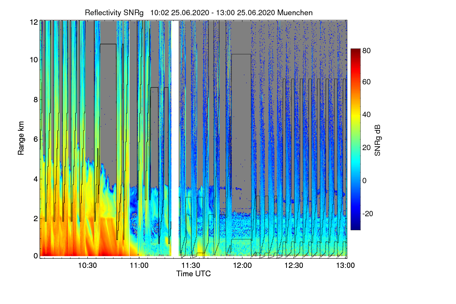Click the 'Time UTC' x-axis label
The image size is (456, 304).
click(x=193, y=274)
